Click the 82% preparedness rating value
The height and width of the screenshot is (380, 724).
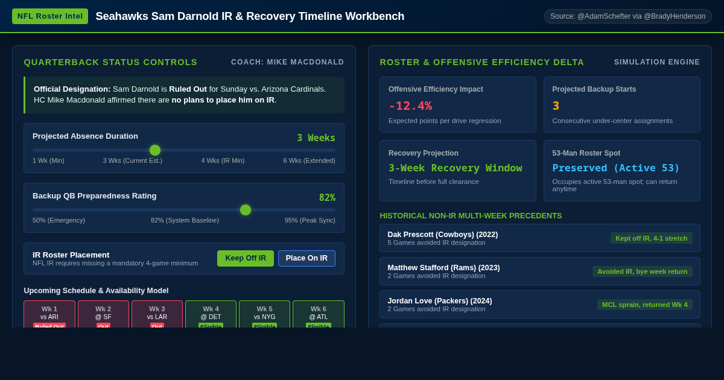tap(327, 198)
